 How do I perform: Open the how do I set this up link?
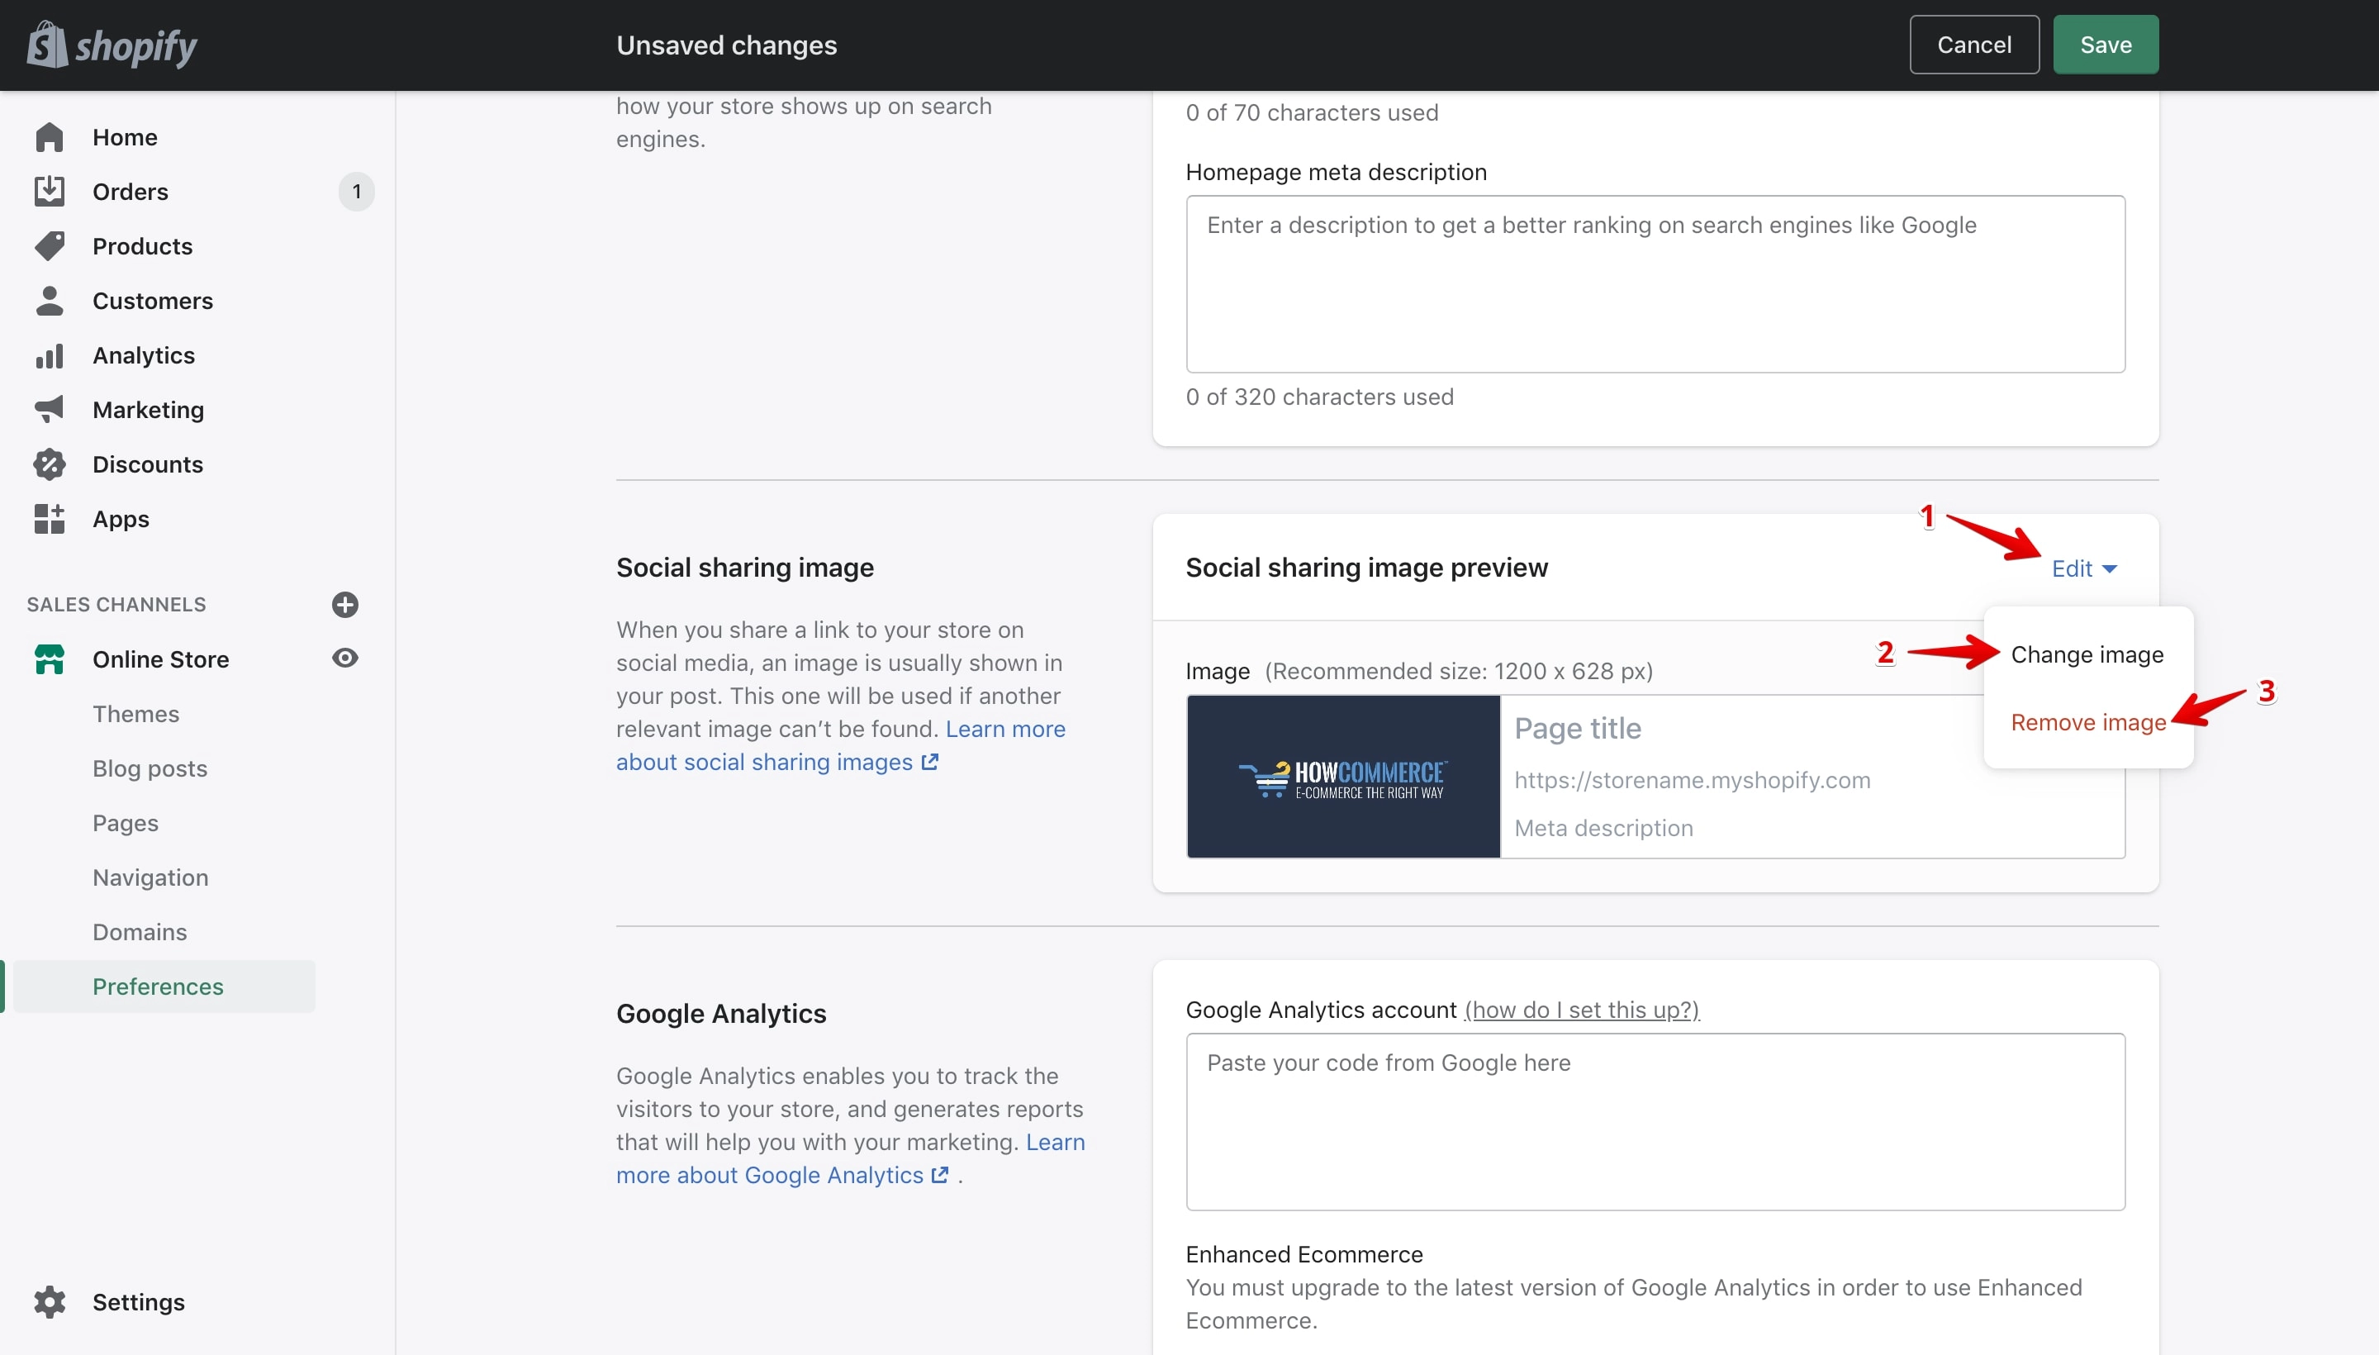point(1582,1010)
